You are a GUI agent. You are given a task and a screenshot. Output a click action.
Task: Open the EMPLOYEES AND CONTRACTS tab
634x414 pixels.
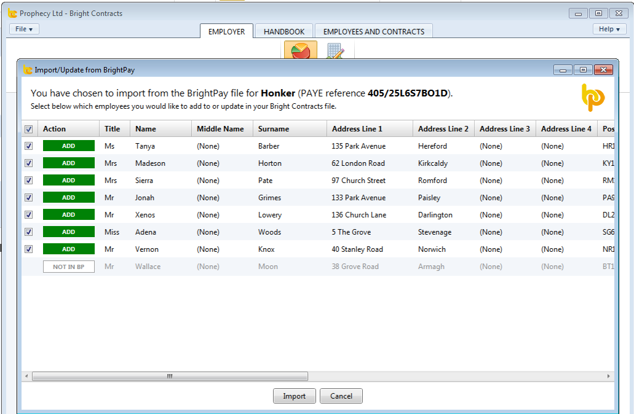pos(374,31)
